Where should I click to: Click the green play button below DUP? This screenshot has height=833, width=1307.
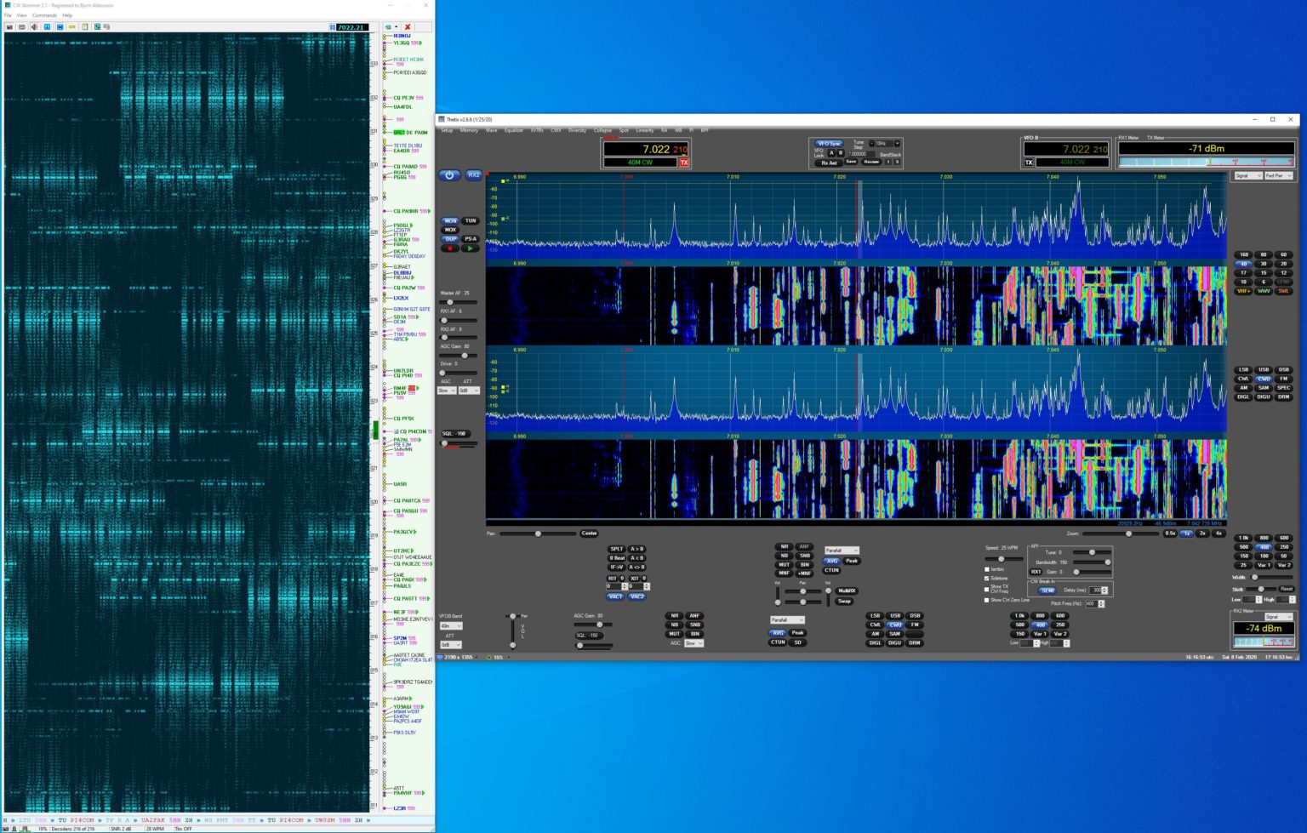[470, 248]
